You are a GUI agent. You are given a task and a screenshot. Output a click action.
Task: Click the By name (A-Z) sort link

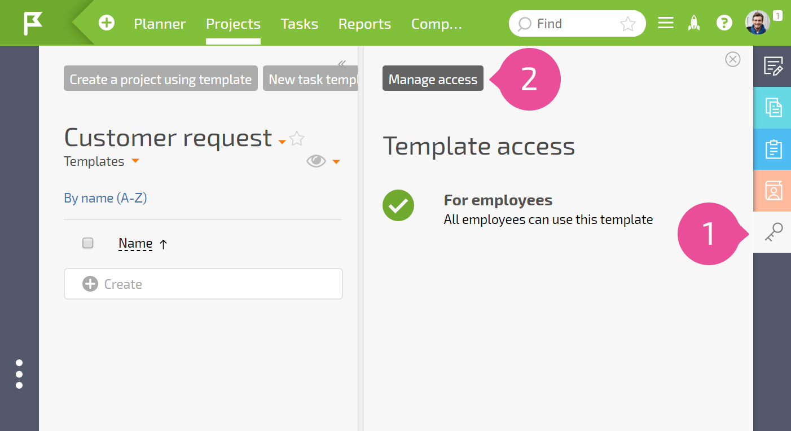(106, 198)
